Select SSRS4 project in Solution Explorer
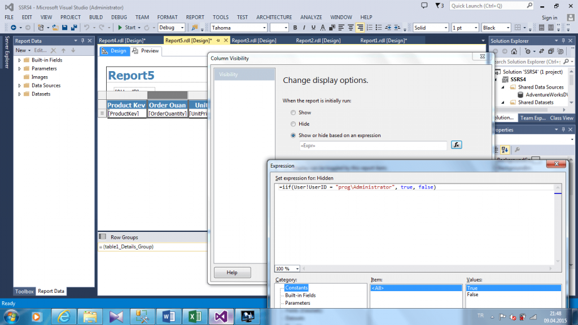Image resolution: width=578 pixels, height=325 pixels. 518,79
